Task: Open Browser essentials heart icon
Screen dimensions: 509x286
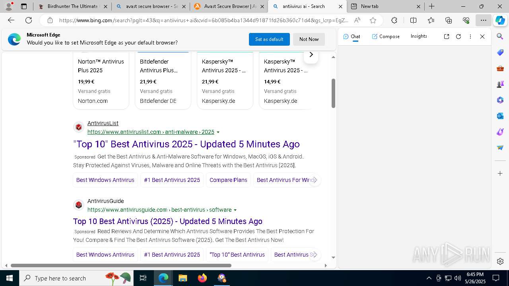Action: 466,20
